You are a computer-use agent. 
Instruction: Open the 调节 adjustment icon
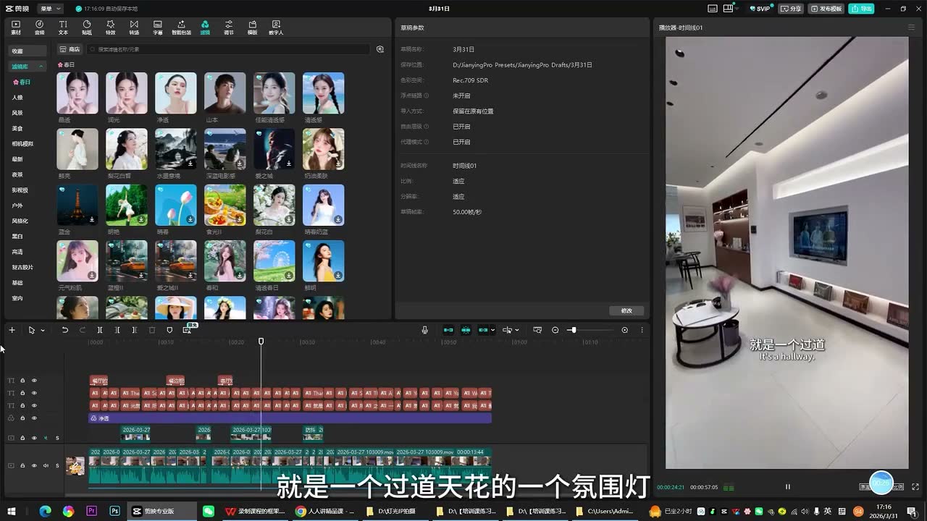click(x=229, y=27)
